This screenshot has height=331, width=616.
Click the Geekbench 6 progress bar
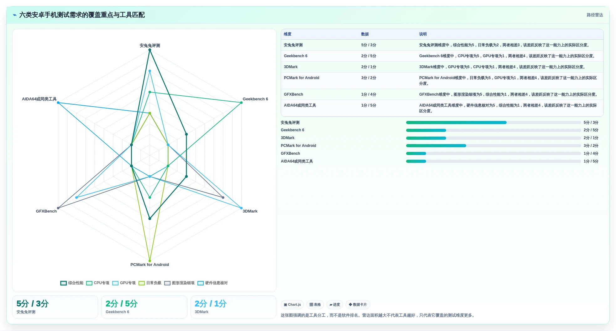click(x=493, y=130)
